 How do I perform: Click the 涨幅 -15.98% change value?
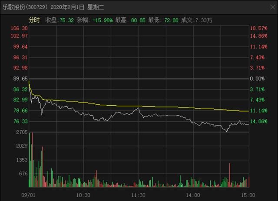click(x=103, y=20)
